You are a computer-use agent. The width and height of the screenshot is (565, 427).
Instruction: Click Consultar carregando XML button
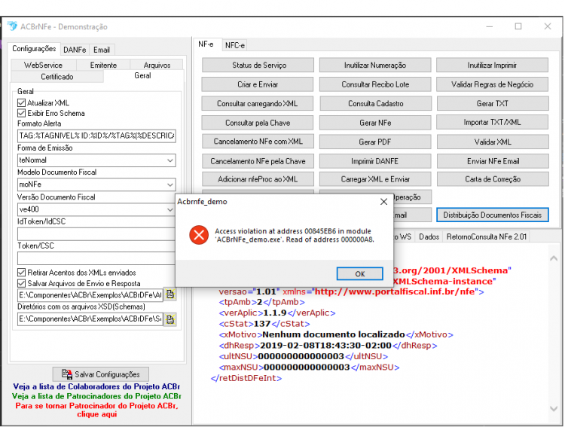tap(258, 103)
